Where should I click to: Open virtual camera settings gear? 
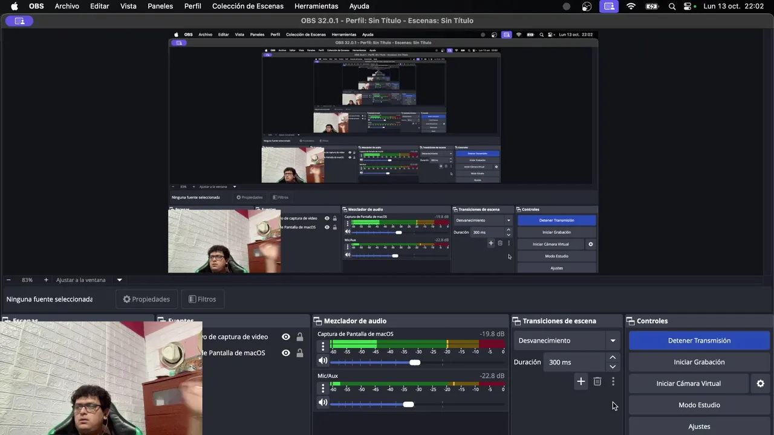761,384
